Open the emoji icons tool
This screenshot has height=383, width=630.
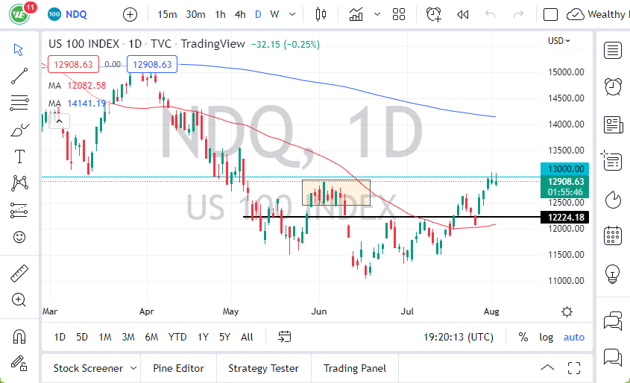(19, 237)
